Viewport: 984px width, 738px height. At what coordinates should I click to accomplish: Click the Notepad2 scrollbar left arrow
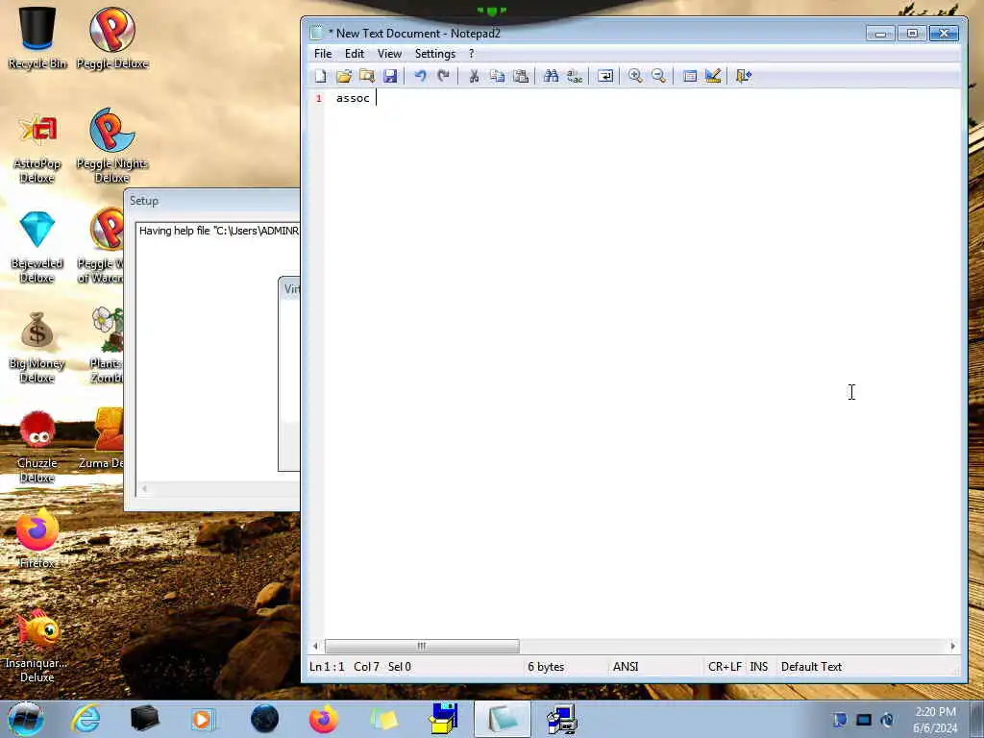point(315,646)
